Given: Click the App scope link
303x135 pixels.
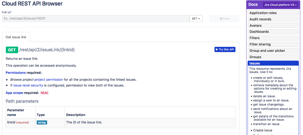Looking at the screenshot, I should coord(14,93).
